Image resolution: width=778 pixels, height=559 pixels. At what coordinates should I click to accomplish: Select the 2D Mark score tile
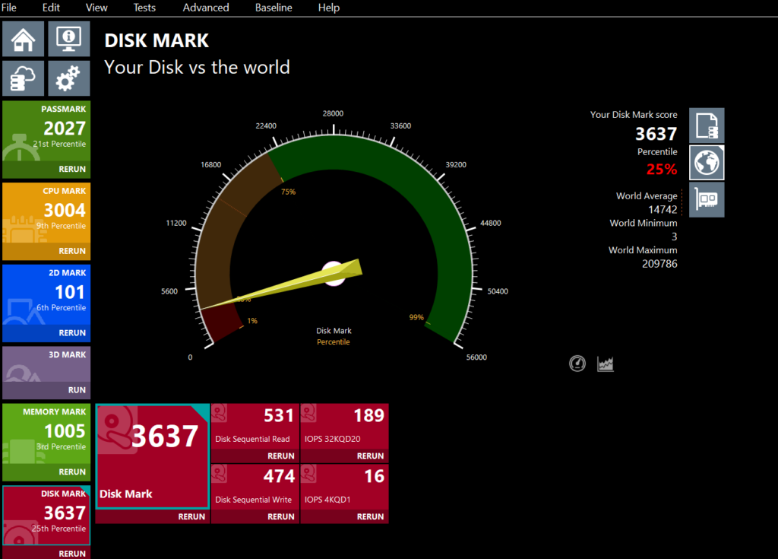click(46, 294)
